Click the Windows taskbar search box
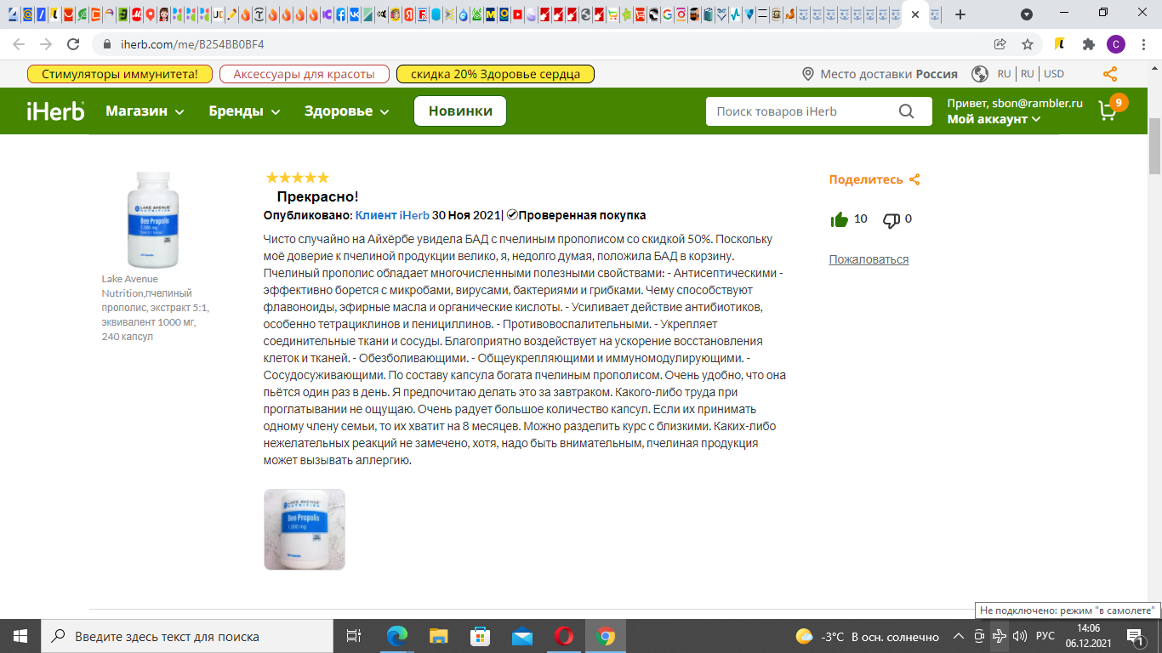The height and width of the screenshot is (653, 1162). (187, 636)
